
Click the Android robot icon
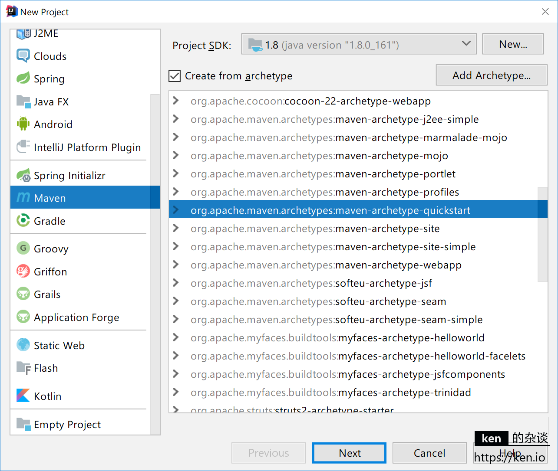[23, 124]
